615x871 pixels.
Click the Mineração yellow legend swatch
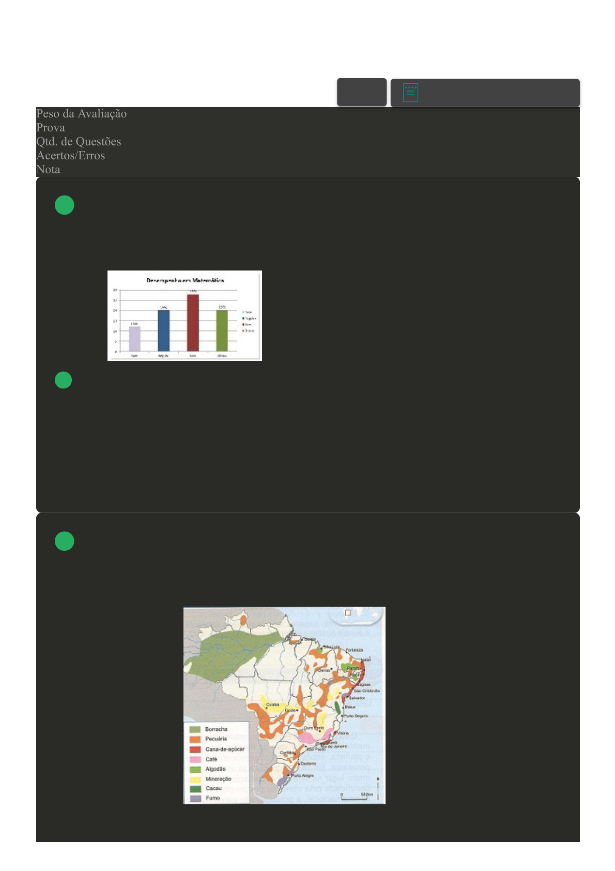coord(195,779)
